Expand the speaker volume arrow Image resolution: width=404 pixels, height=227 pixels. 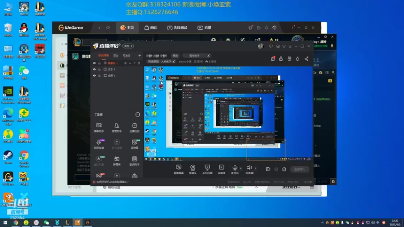(256, 168)
